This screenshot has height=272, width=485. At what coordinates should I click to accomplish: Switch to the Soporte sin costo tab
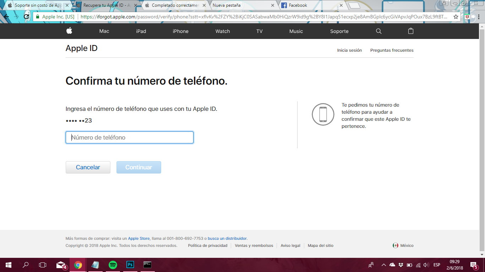pos(38,5)
